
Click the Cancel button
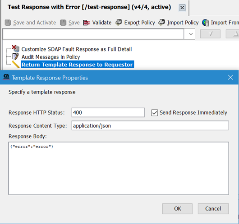(213, 209)
